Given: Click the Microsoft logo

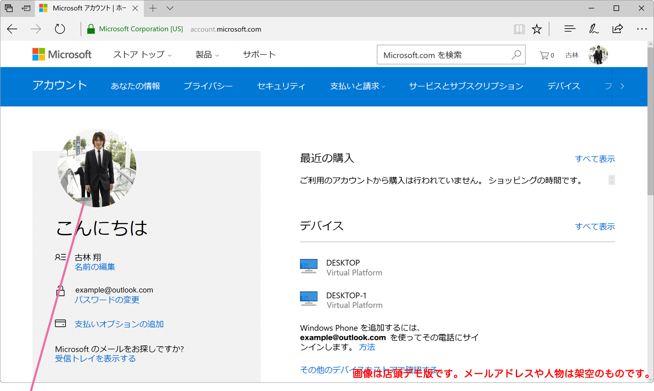Looking at the screenshot, I should point(62,54).
